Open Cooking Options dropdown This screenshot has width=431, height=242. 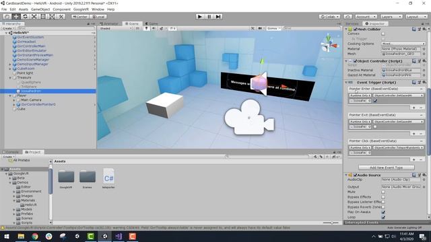(x=403, y=44)
